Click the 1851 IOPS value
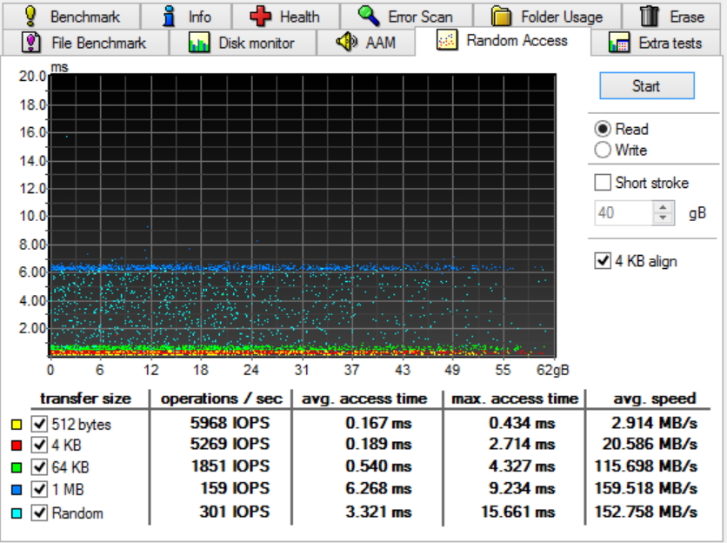Viewport: 727px width, 543px height. tap(230, 466)
